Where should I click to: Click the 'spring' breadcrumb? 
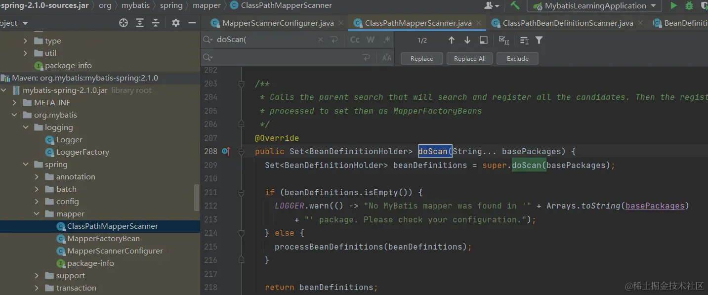pyautogui.click(x=171, y=5)
